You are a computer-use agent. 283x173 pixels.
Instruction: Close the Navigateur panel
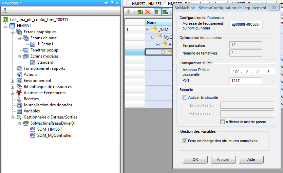(117, 3)
